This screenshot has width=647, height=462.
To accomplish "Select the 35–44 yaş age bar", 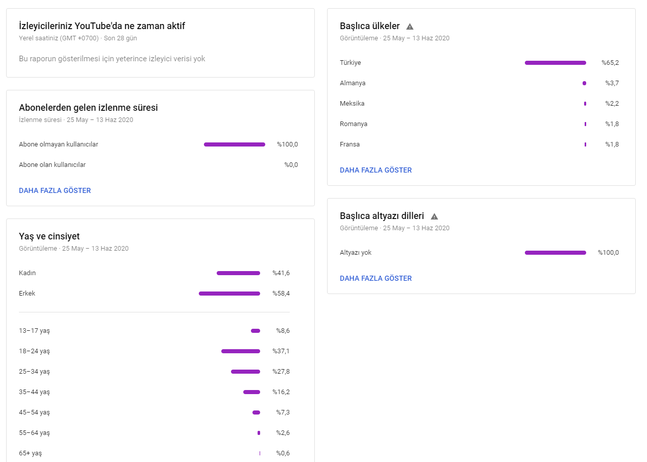I will (251, 392).
